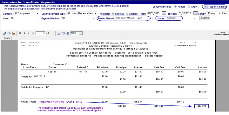This screenshot has width=229, height=115.
Task: Toggle the Group by Campus checkbox
Action: point(205,7)
